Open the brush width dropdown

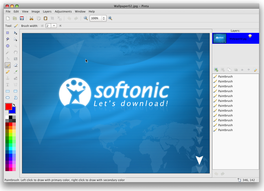click(54, 26)
